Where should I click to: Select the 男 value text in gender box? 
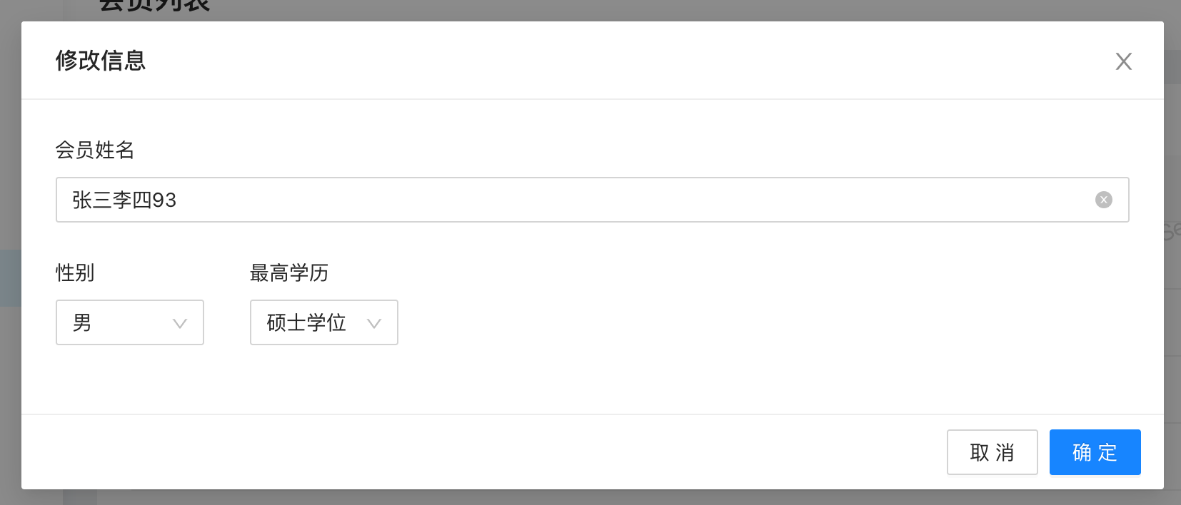tap(82, 322)
